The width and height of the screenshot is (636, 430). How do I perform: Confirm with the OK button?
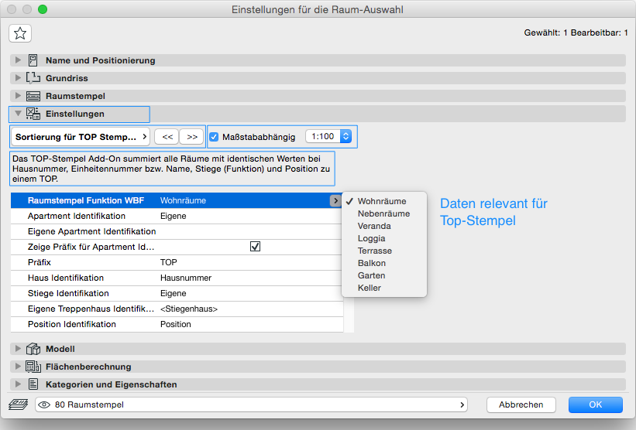tap(595, 404)
